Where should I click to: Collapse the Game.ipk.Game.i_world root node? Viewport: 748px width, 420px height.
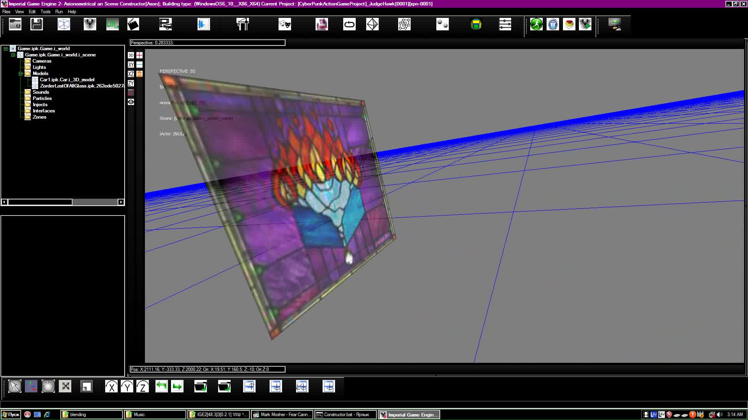pos(5,48)
